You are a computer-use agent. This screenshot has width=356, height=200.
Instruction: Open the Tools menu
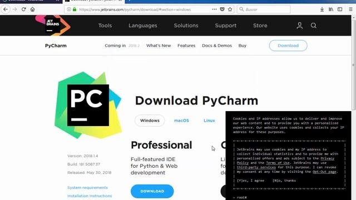click(105, 26)
